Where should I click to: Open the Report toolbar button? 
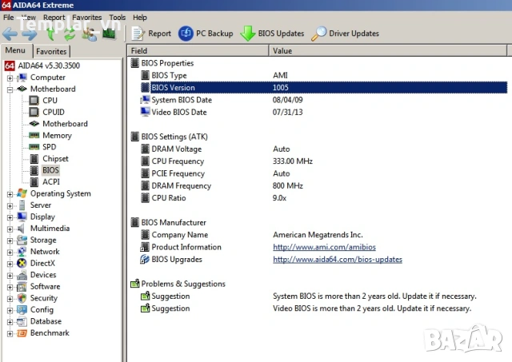(151, 34)
